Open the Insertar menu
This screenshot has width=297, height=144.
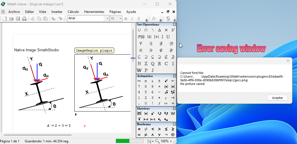(x=57, y=12)
